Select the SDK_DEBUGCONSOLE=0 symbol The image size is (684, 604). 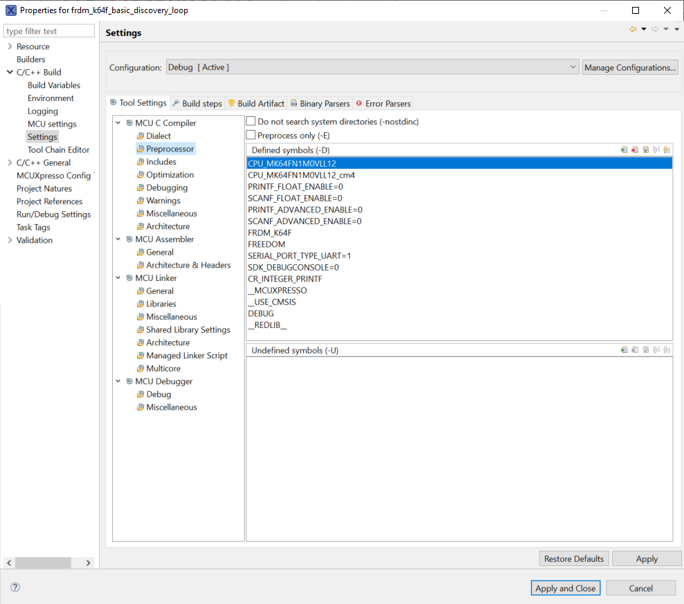459,267
